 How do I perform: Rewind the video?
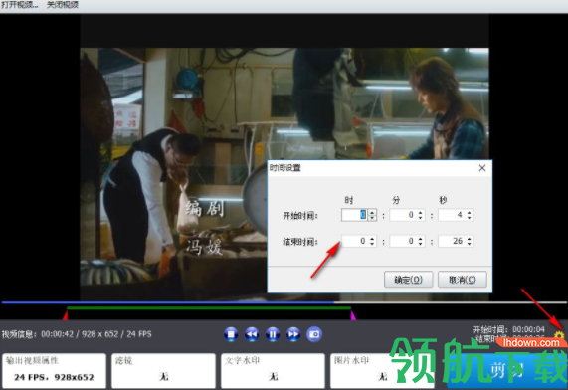coord(252,334)
